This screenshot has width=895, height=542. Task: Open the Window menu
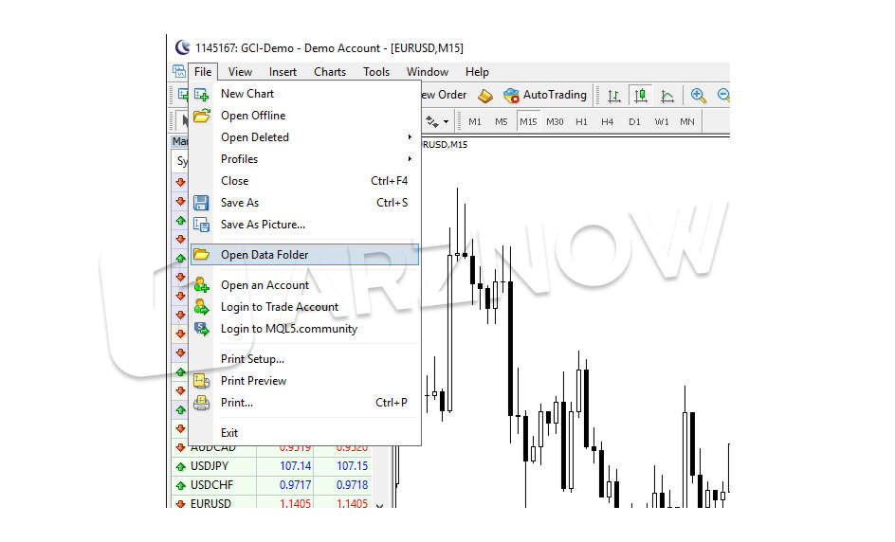[427, 72]
